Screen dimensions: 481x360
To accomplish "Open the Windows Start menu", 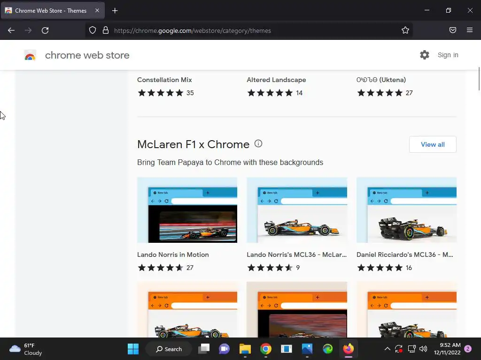I will [x=133, y=349].
